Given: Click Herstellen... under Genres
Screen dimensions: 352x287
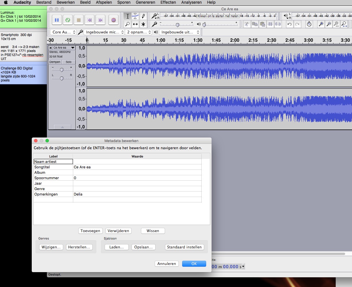Looking at the screenshot, I should (79, 247).
